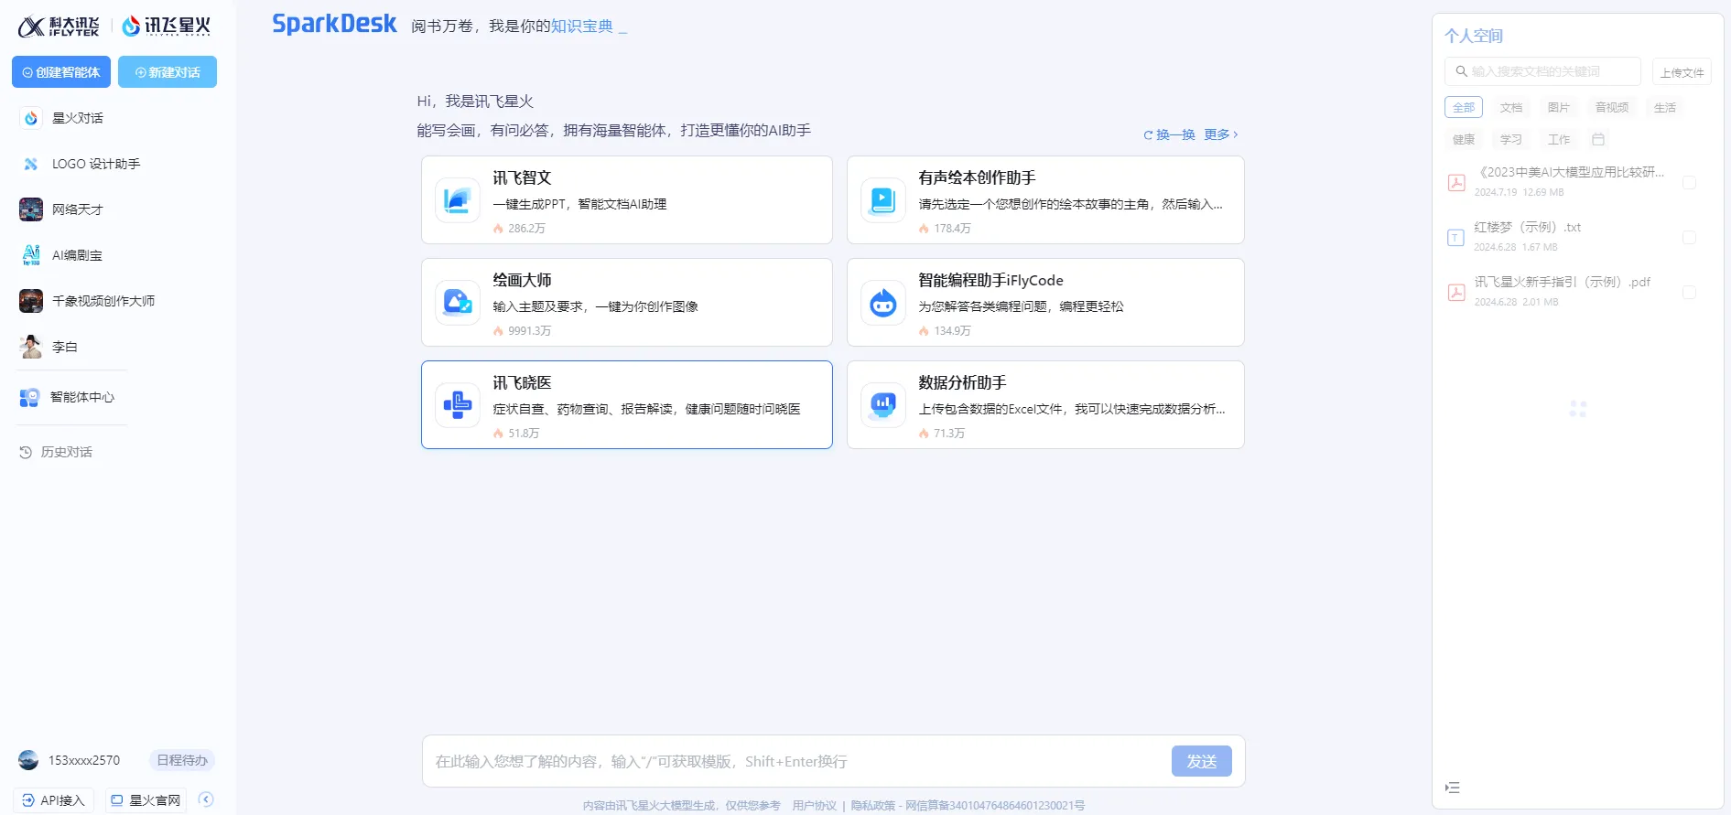
Task: Select the 智能编程助手iFlyCode robot icon
Action: pos(882,303)
